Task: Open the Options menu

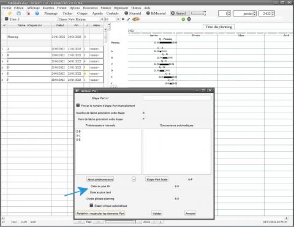Action: (75, 8)
